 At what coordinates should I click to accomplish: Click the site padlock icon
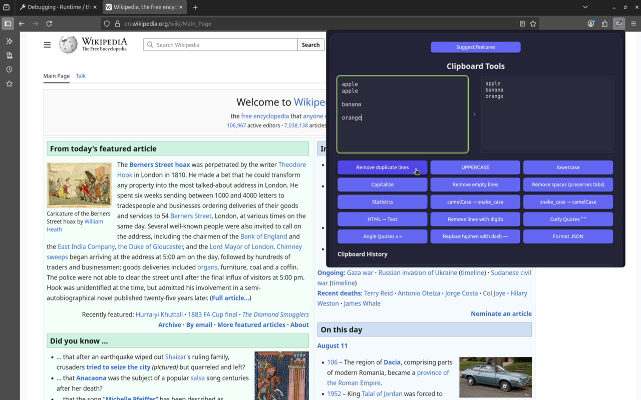click(118, 23)
